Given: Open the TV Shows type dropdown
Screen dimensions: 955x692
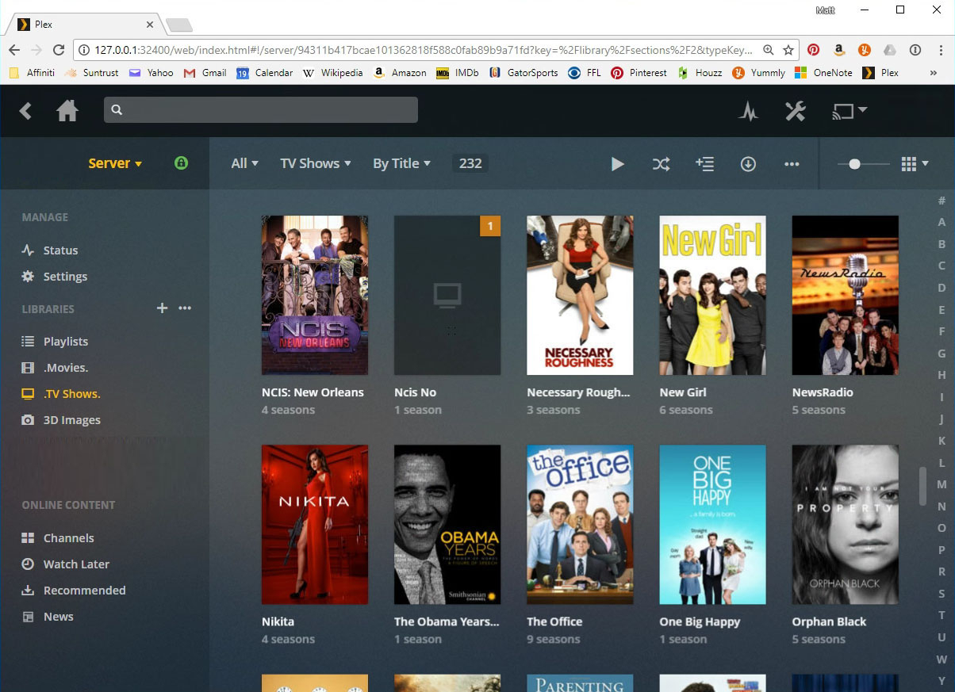Looking at the screenshot, I should pos(315,163).
